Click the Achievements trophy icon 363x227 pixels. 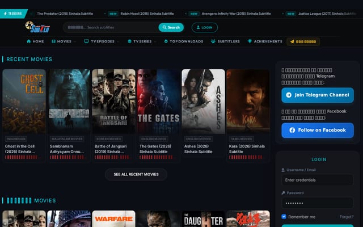tap(250, 41)
